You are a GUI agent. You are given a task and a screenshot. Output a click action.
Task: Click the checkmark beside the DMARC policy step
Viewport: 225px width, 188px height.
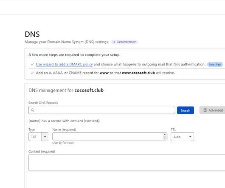[32, 64]
